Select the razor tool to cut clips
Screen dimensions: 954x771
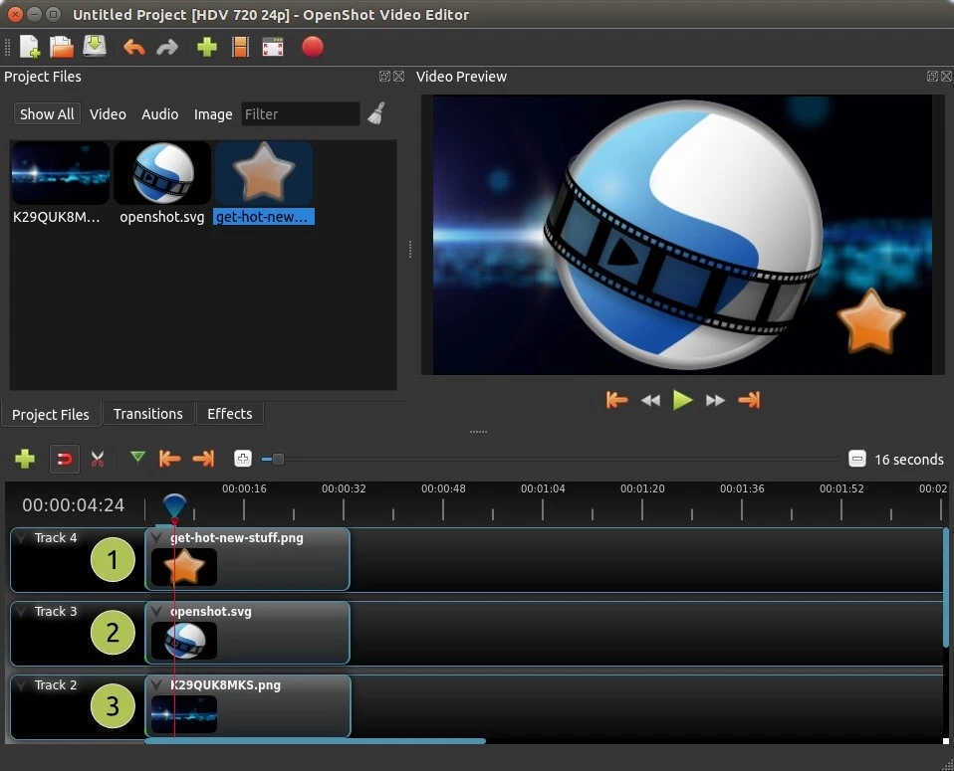pos(97,459)
